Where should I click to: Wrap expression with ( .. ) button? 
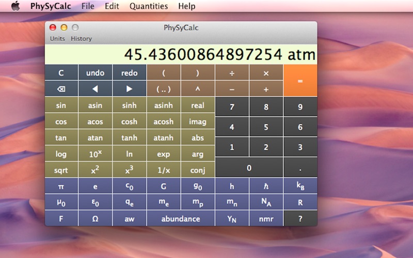(164, 89)
